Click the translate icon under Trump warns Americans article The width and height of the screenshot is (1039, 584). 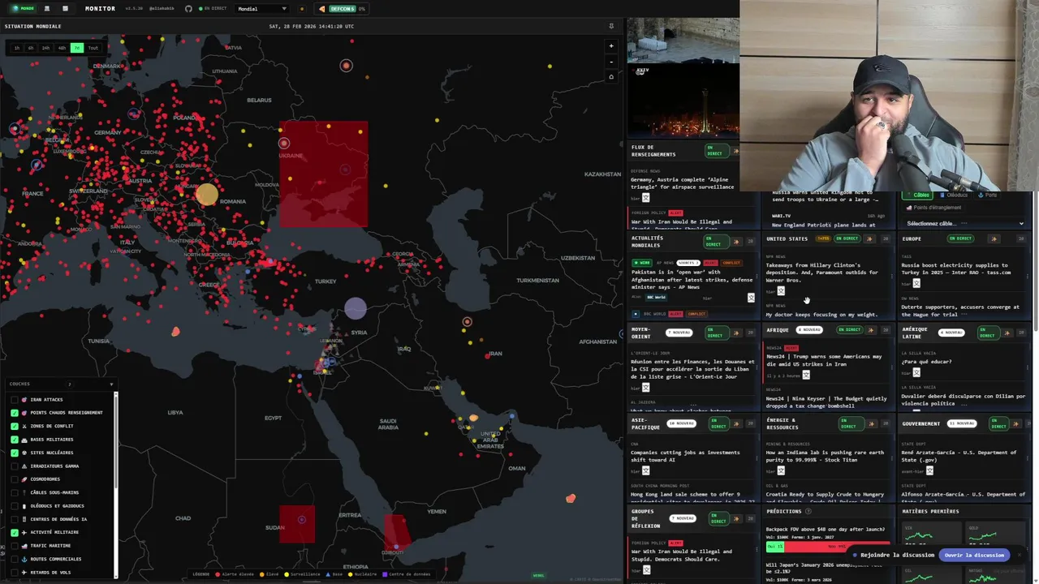coord(806,375)
